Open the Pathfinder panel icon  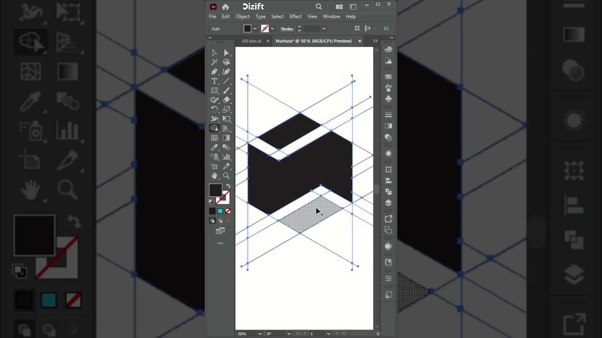(388, 192)
